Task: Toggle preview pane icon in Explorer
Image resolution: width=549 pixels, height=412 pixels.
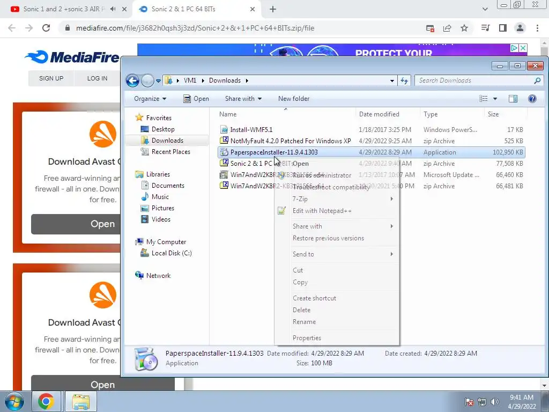Action: [513, 99]
